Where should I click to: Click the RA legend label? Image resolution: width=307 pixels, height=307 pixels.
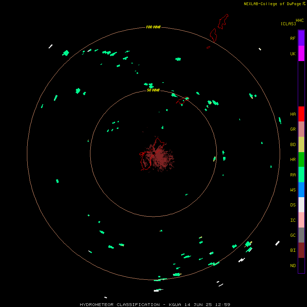pos(293,175)
